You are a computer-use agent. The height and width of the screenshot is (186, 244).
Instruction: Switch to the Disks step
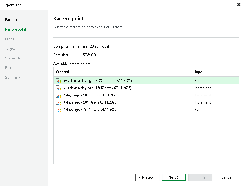click(9, 39)
